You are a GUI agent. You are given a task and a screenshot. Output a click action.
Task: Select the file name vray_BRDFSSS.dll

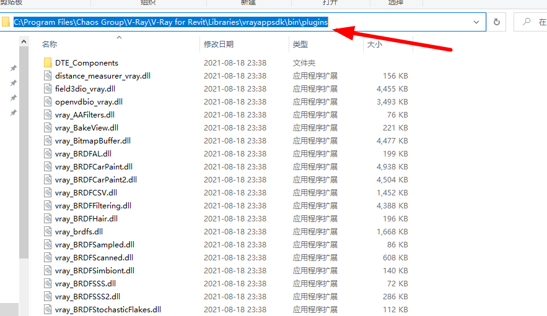coord(85,284)
